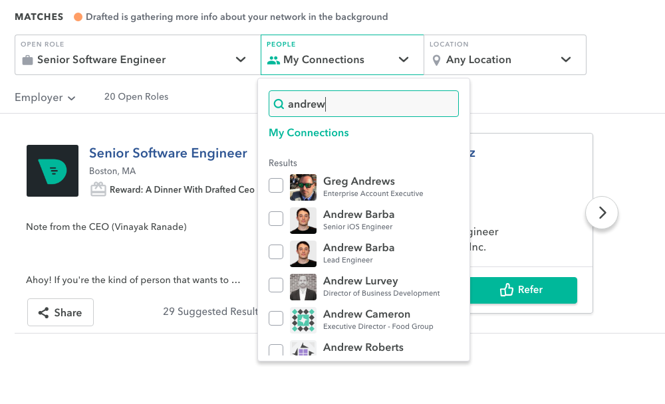The height and width of the screenshot is (404, 665).
Task: Select My Connections in the people list
Action: (x=309, y=133)
